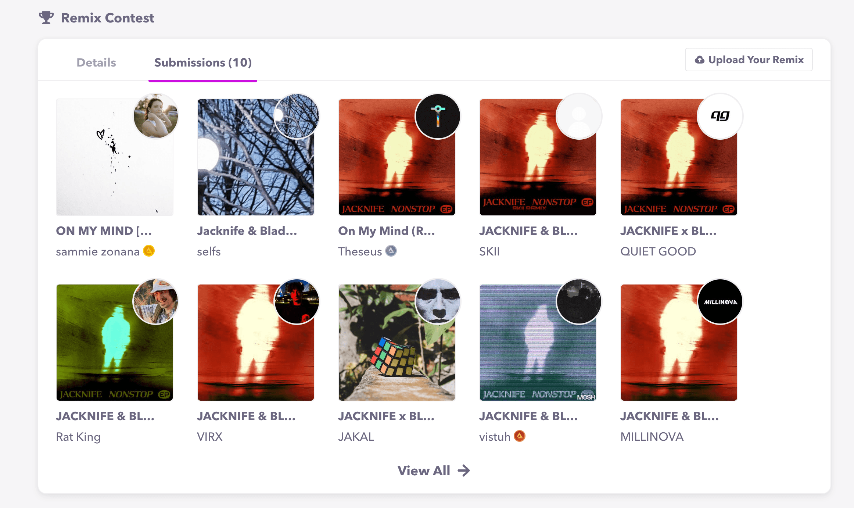Open QUIET GOOD's avatar icon
Screen dimensions: 854x508
pos(720,116)
